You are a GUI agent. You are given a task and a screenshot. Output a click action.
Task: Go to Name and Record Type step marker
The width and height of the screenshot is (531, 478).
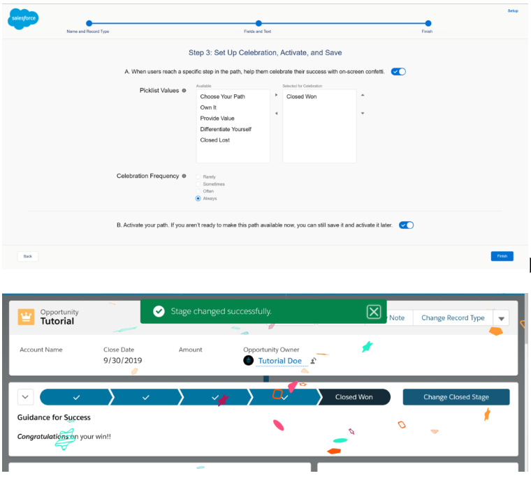tap(89, 23)
